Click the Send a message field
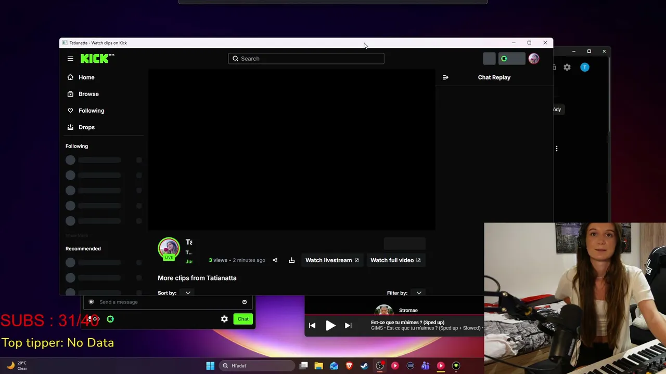This screenshot has width=666, height=374. 167,302
